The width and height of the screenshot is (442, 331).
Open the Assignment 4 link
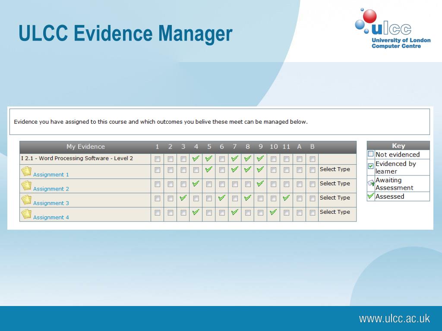tap(51, 217)
